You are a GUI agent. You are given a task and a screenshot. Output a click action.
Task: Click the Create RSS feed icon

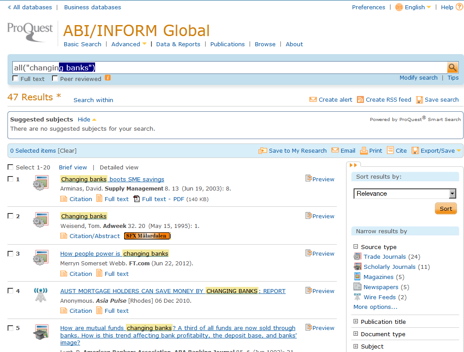point(360,99)
